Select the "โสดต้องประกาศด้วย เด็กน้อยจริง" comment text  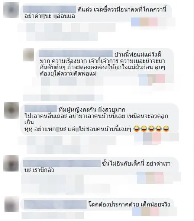pyautogui.click(x=129, y=205)
